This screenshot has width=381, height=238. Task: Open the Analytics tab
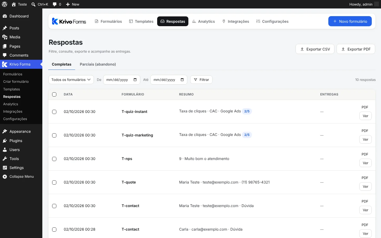(x=203, y=21)
